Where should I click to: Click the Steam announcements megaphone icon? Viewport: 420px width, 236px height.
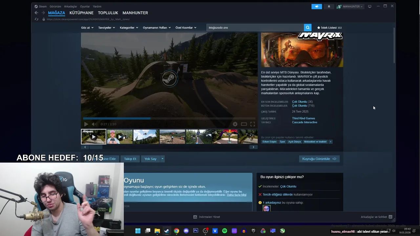317,7
